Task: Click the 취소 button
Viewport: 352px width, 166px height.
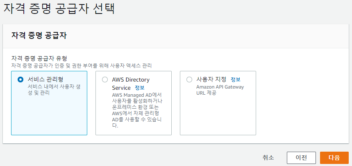Action: point(268,158)
